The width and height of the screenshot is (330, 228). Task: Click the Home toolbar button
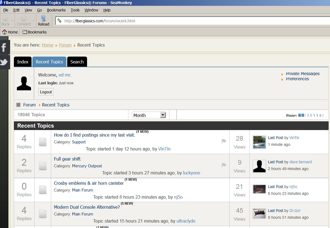tap(10, 32)
